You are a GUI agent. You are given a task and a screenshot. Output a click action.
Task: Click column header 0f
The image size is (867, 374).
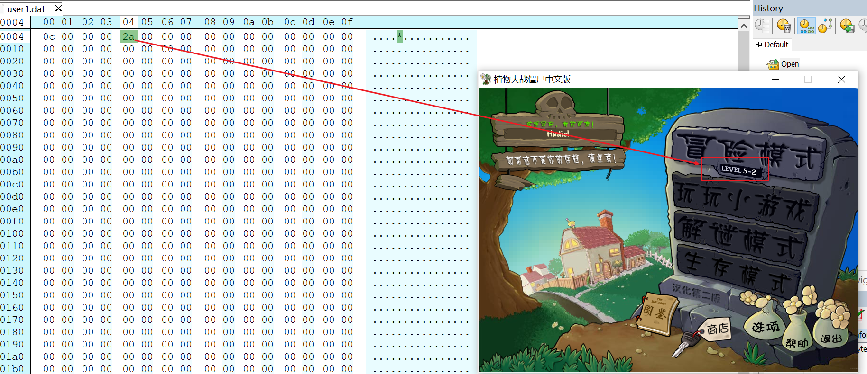[x=347, y=22]
